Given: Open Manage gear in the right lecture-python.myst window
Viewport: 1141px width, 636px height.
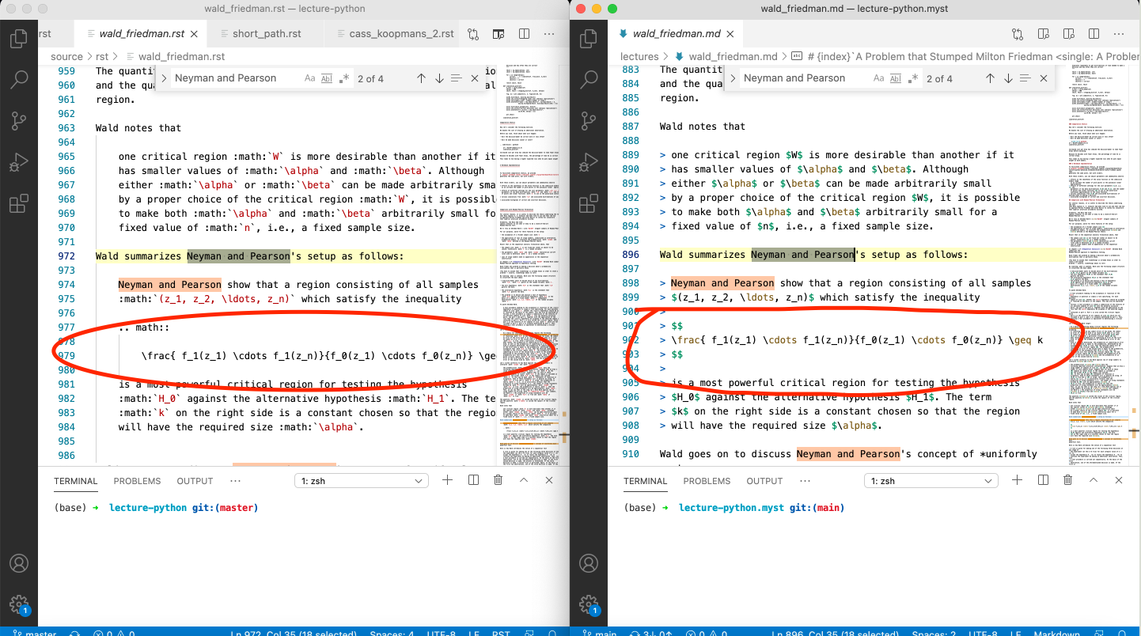Looking at the screenshot, I should click(x=589, y=604).
